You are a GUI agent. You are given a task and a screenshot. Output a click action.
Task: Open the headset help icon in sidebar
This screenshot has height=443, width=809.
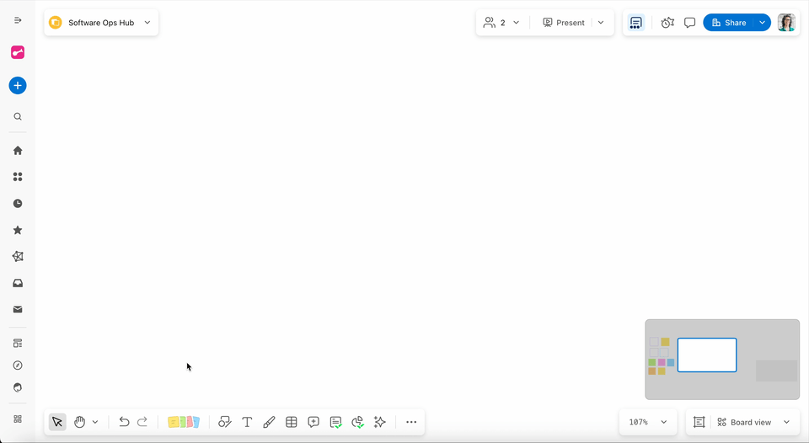click(18, 387)
